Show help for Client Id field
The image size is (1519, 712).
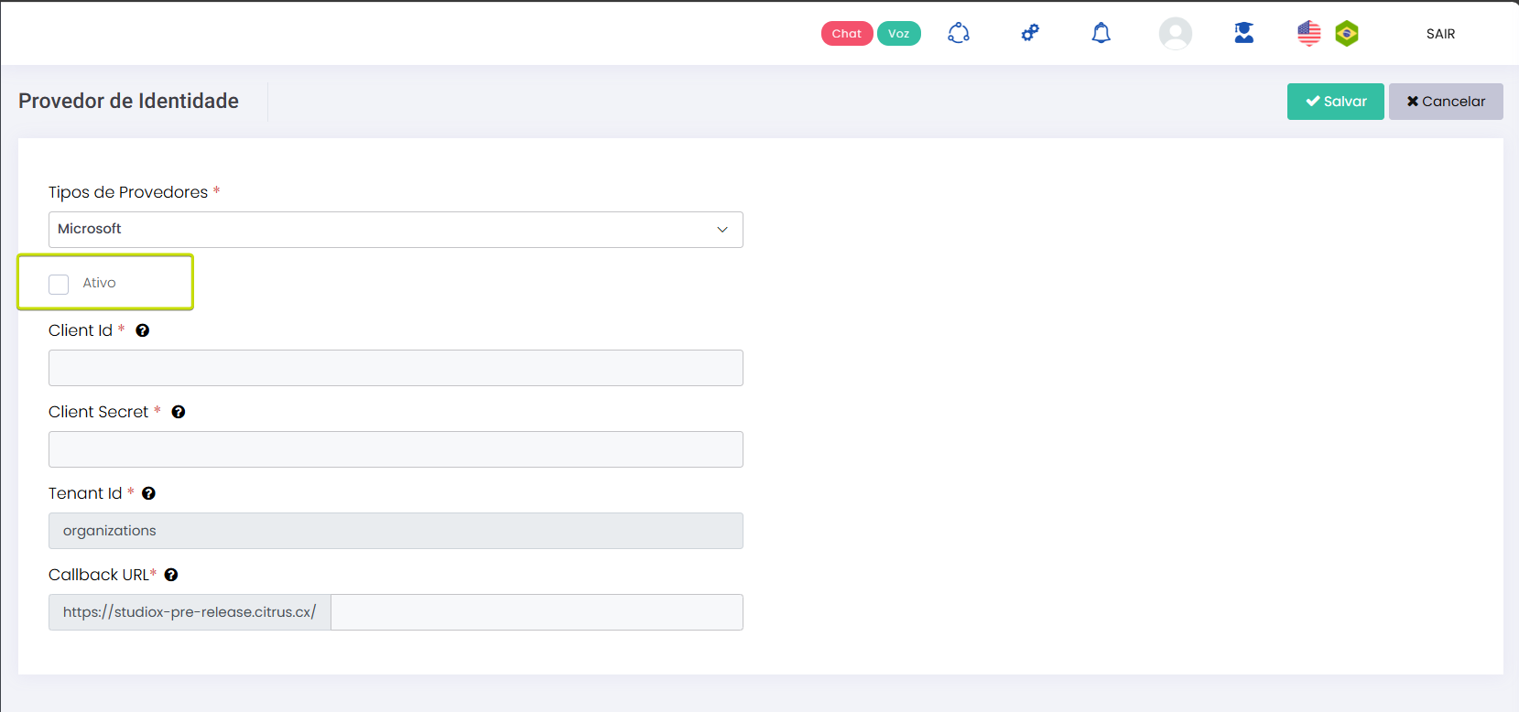pyautogui.click(x=143, y=330)
